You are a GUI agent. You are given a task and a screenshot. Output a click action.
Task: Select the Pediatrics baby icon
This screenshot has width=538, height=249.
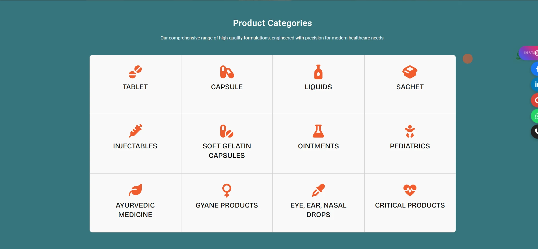pyautogui.click(x=410, y=131)
